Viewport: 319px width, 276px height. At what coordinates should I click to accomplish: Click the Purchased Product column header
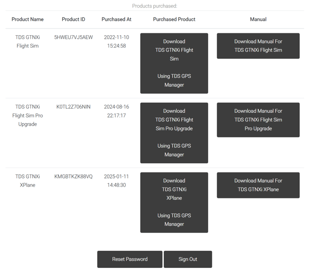[x=174, y=20]
